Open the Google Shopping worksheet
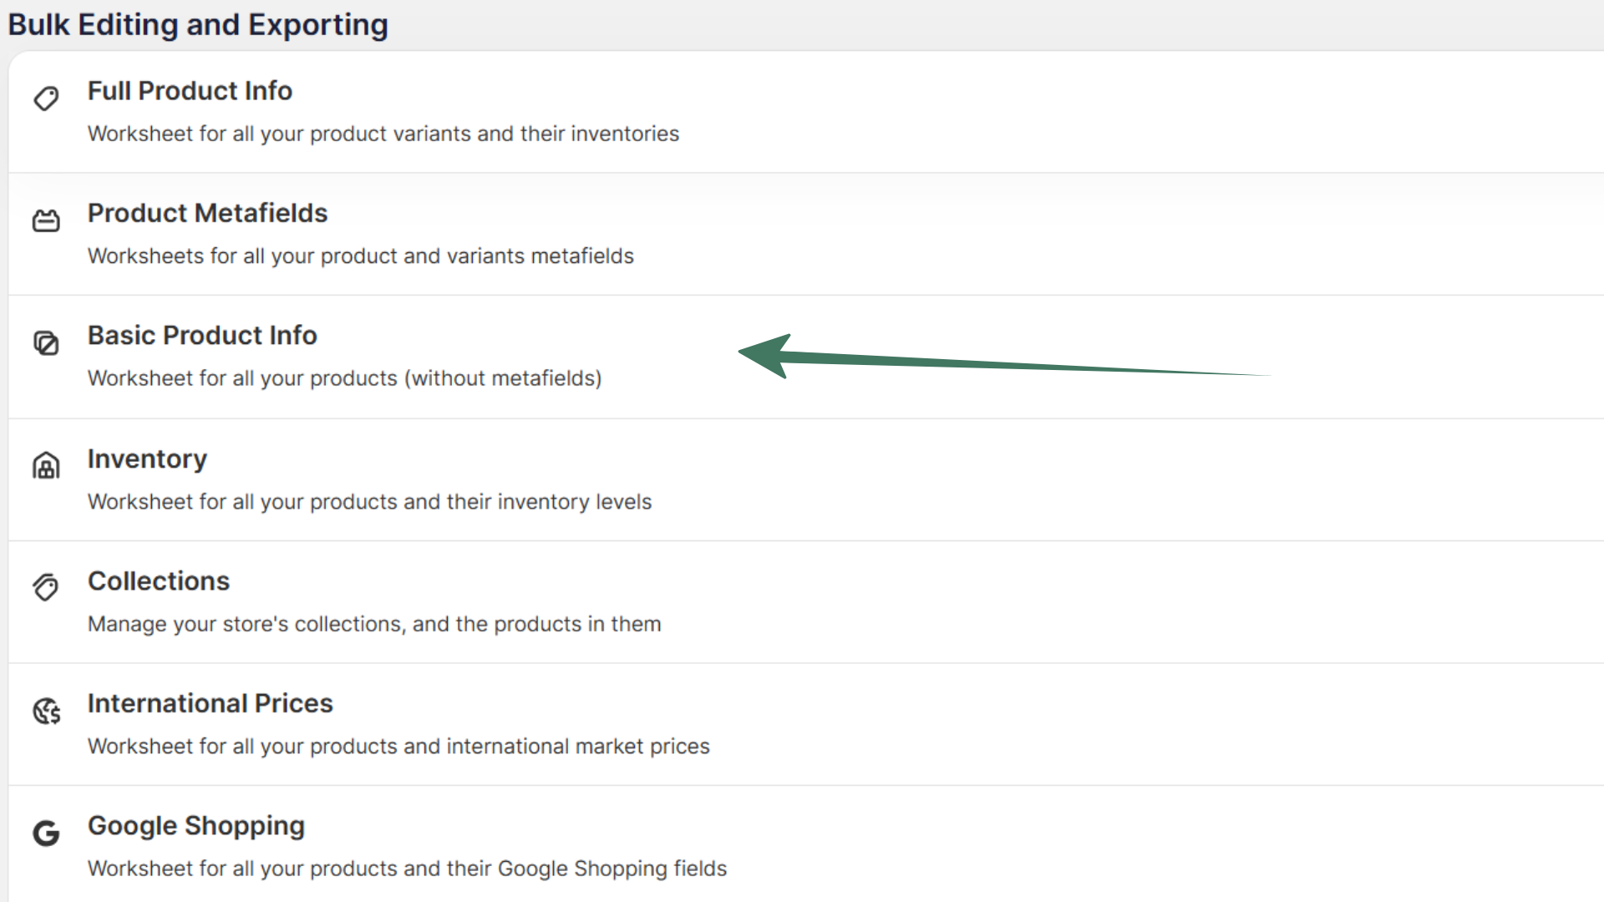1604x902 pixels. point(196,825)
